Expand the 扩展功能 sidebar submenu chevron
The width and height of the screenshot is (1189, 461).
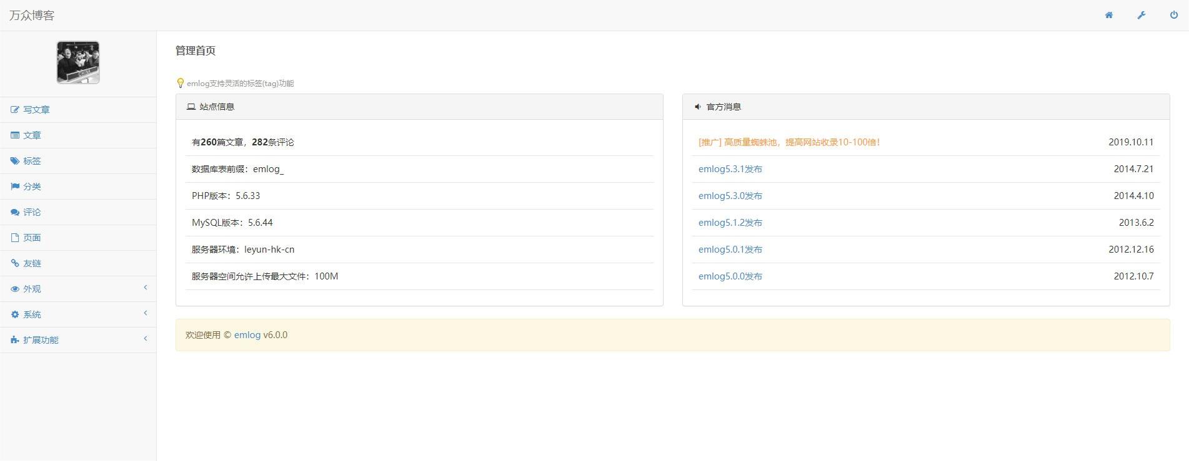pyautogui.click(x=146, y=339)
